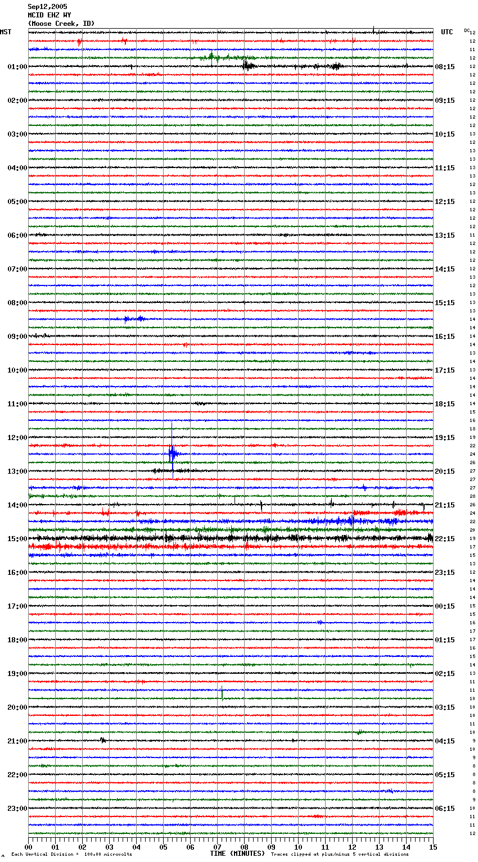
Task: Select the 23:00 MST time label
Action: 17,809
